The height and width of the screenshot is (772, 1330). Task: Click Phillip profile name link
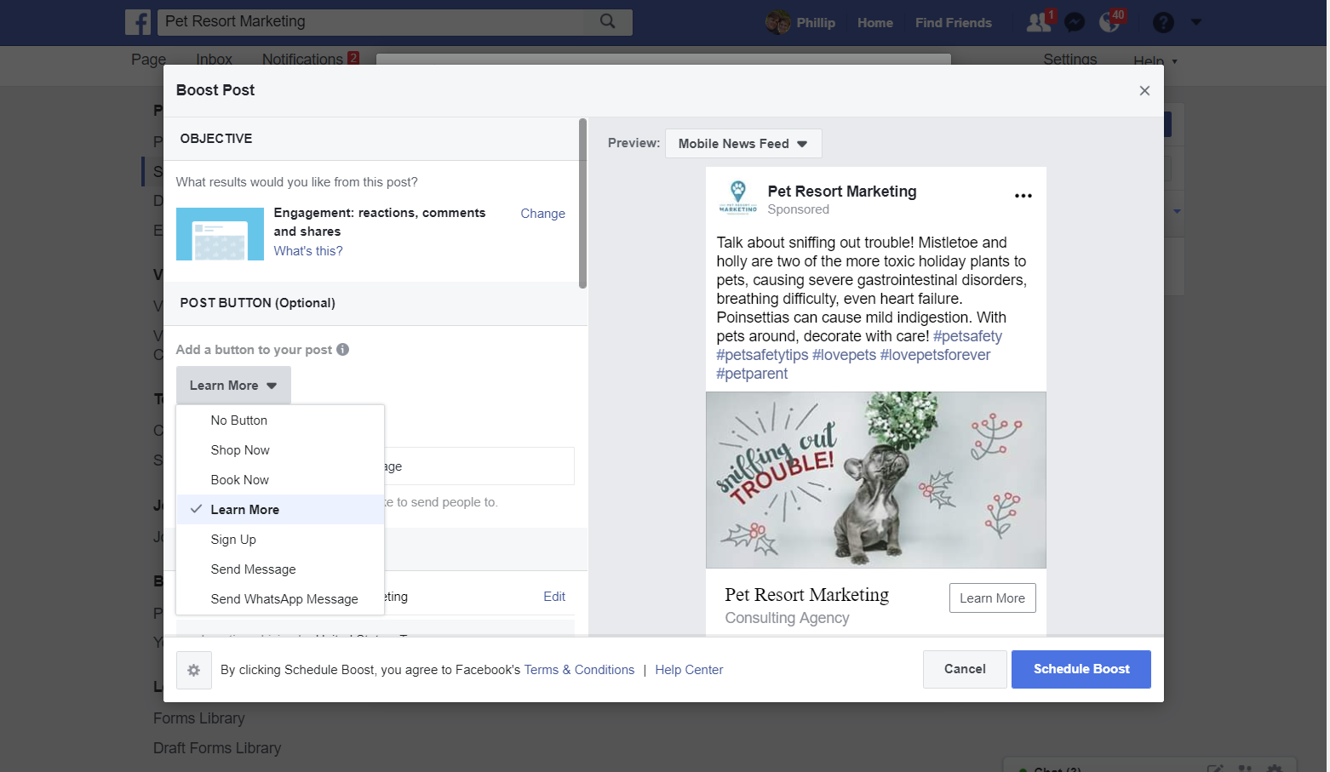[x=816, y=23]
